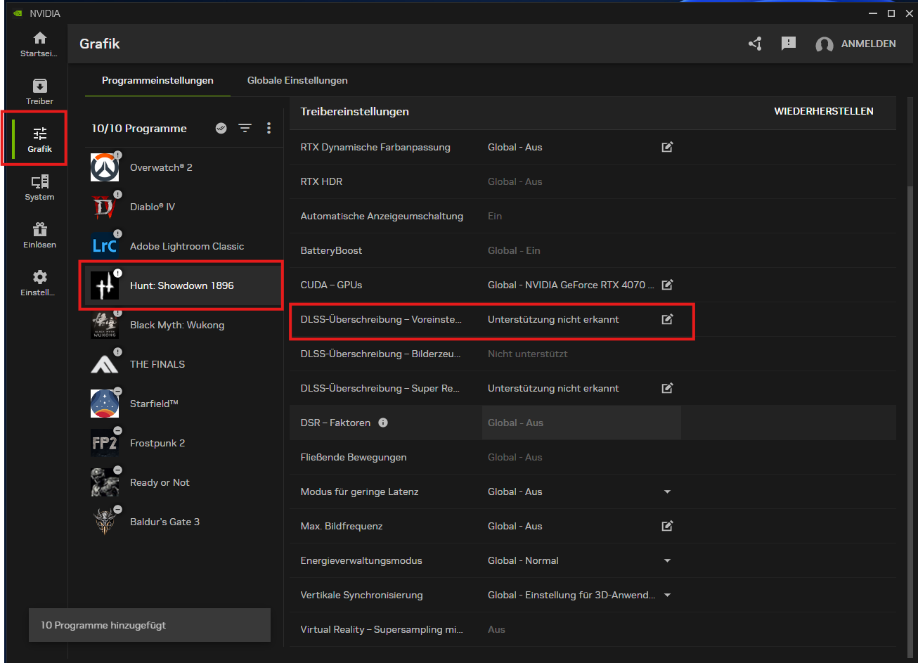Open the Einlösen gift section
The height and width of the screenshot is (663, 918).
coord(39,236)
